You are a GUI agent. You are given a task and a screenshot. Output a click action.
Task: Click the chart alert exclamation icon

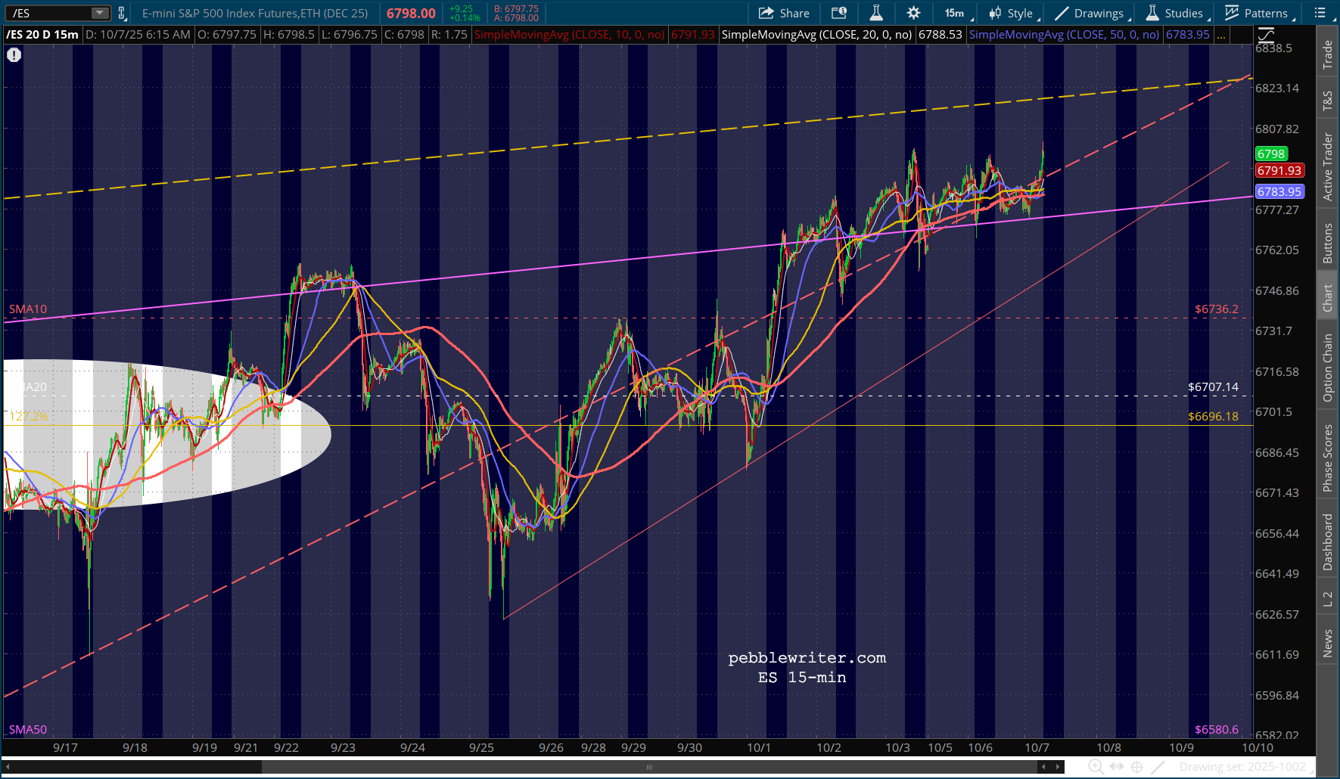(x=14, y=54)
